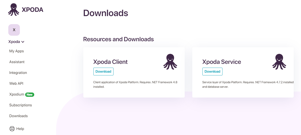
Task: Go to Assistant in the sidebar
Action: tap(17, 62)
